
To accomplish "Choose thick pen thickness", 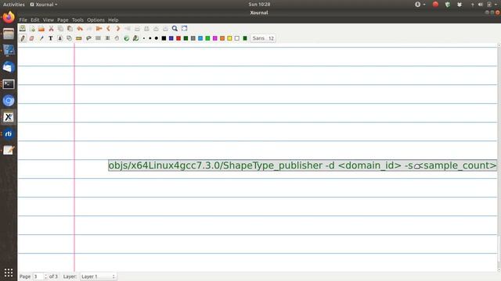I will (x=157, y=38).
